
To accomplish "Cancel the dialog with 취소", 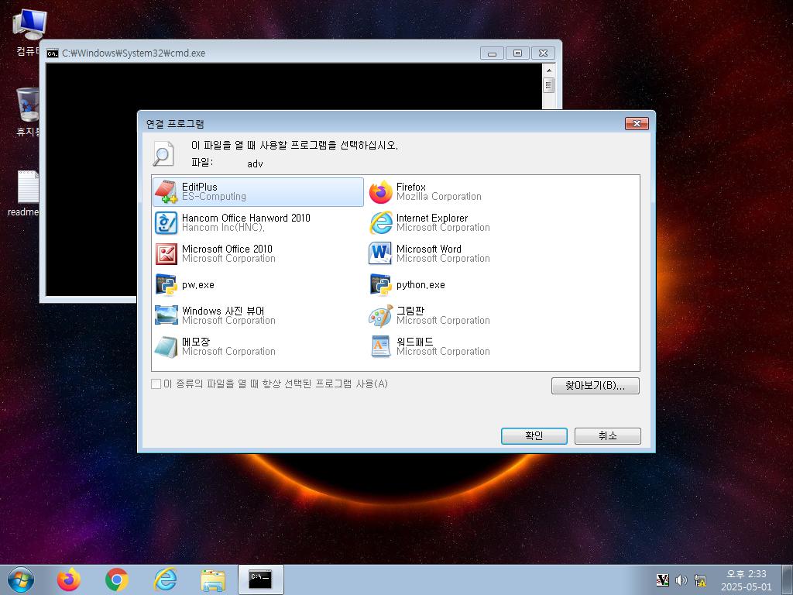I will (607, 436).
